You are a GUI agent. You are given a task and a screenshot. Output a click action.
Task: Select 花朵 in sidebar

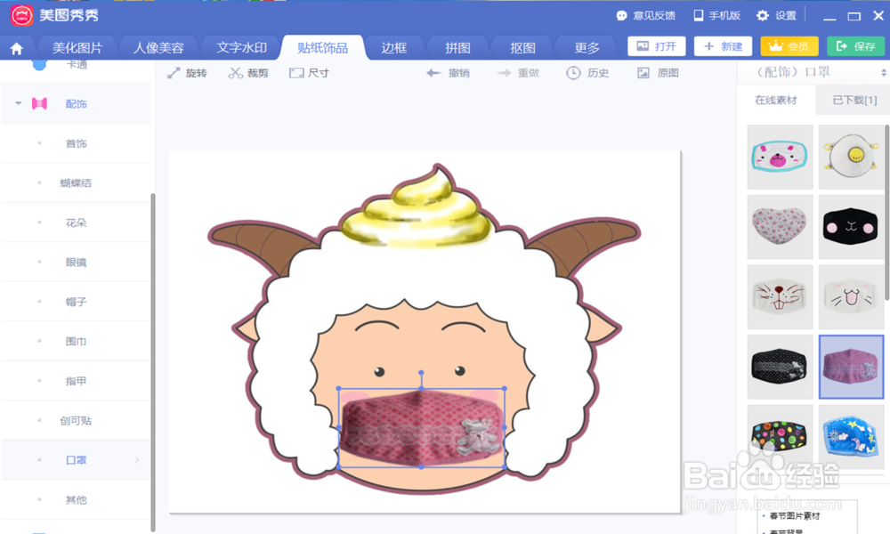click(76, 223)
